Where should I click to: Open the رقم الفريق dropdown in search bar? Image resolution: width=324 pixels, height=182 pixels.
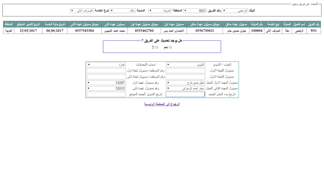point(195,10)
